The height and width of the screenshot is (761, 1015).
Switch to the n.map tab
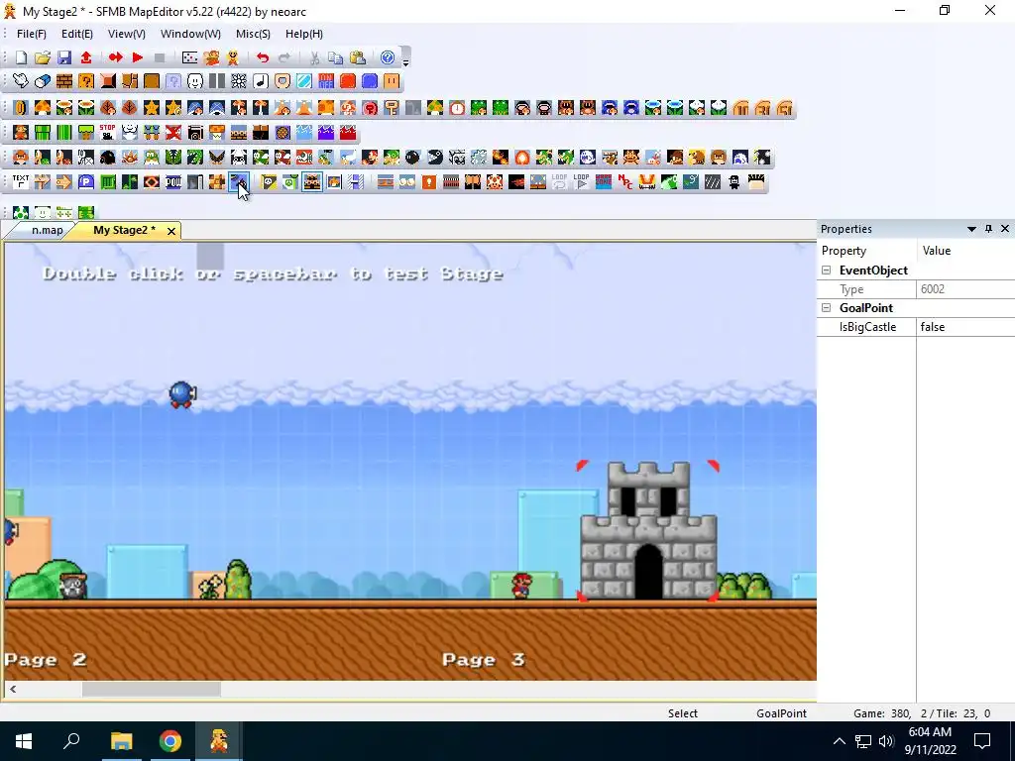pos(48,230)
